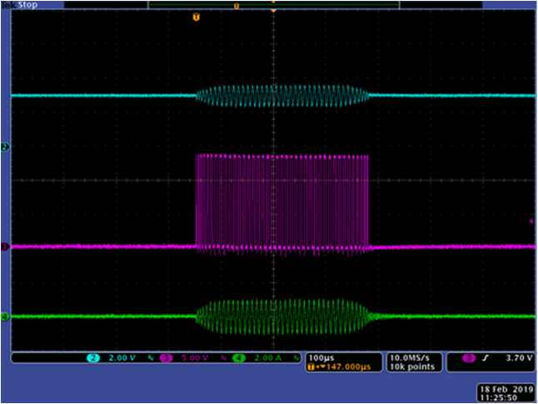Select the channel 3 badge in readout bar
The width and height of the screenshot is (538, 404).
(165, 358)
